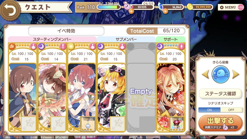This screenshot has height=139, width=247.
Task: Click the Rank experience progress bar
Action: pos(109,7)
